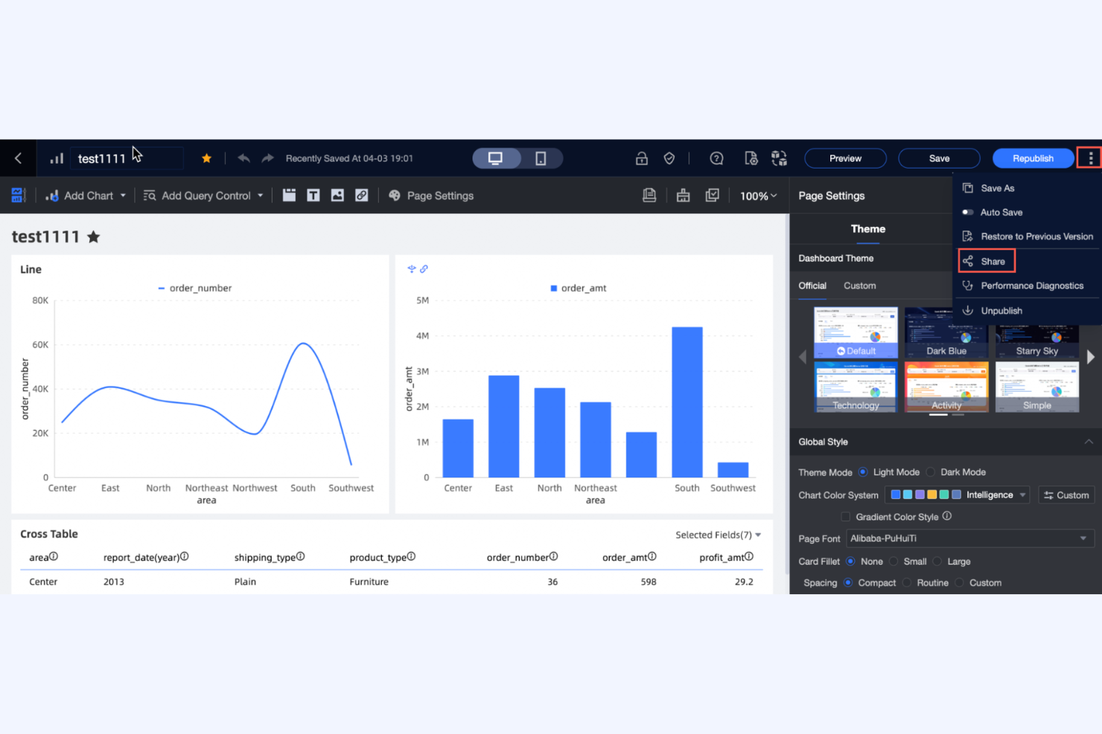Enable Dark Mode theme
This screenshot has height=734, width=1102.
(x=930, y=471)
